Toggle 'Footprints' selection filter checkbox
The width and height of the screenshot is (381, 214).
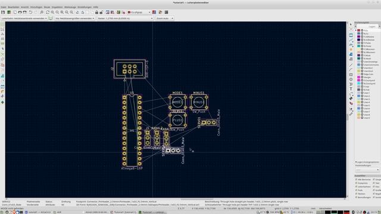[x=356, y=183]
